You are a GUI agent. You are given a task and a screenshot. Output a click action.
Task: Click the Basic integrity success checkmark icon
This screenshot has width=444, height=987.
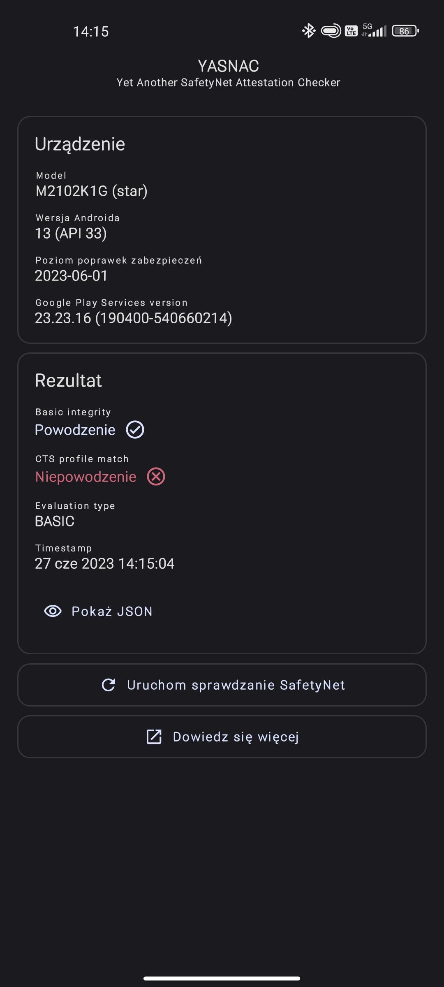click(135, 430)
